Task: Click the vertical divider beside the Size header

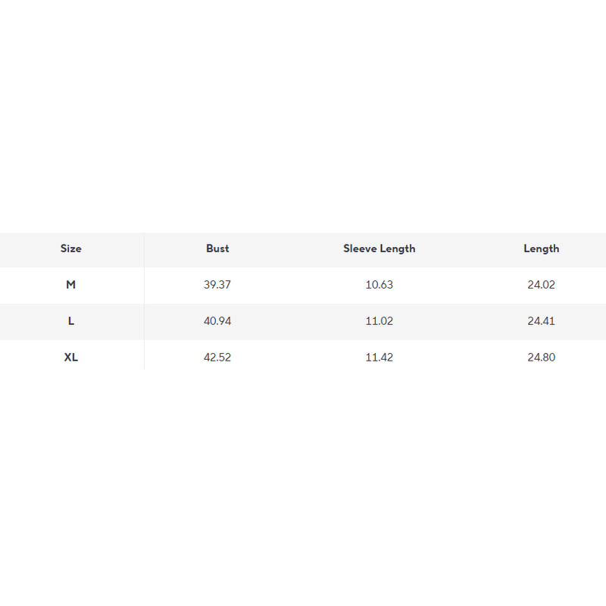Action: pos(144,248)
